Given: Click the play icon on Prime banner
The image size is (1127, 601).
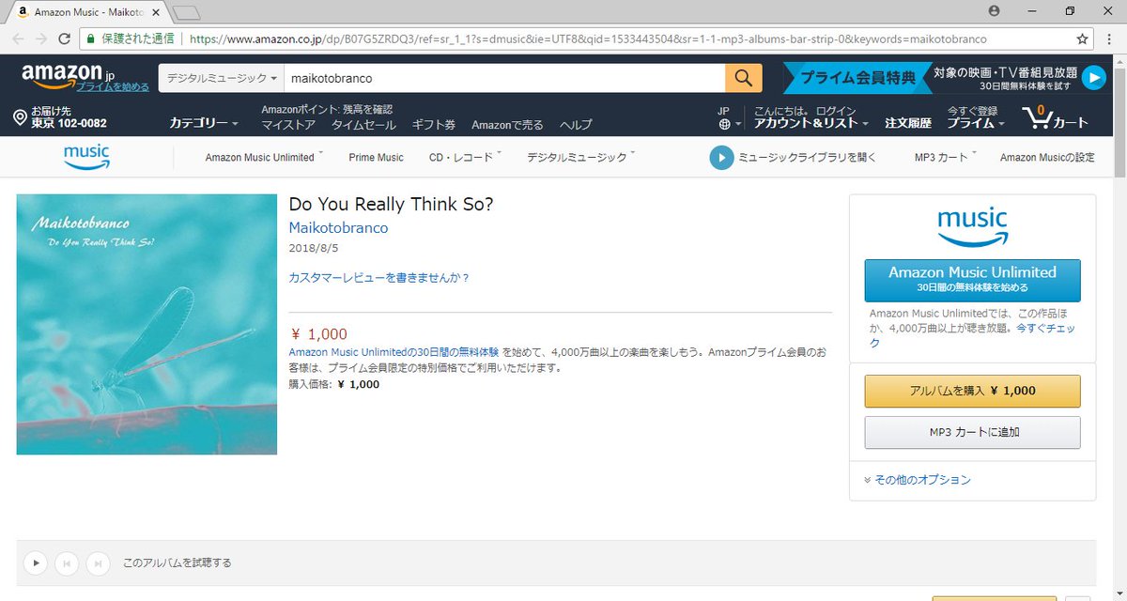Looking at the screenshot, I should point(1093,78).
